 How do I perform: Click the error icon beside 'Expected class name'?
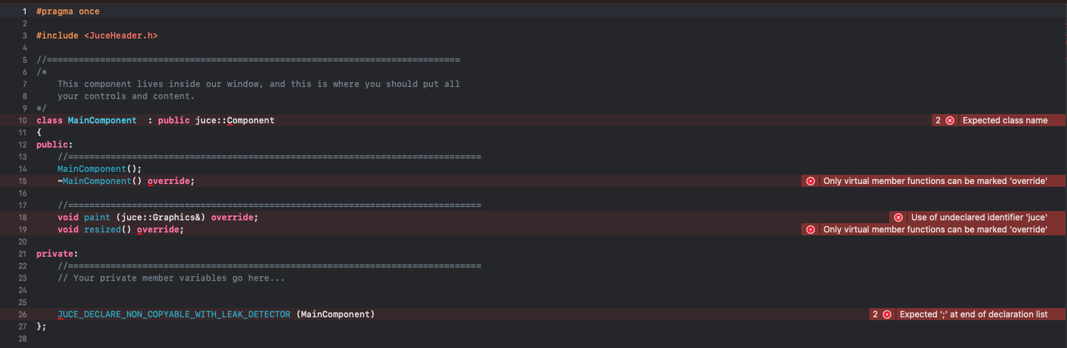950,121
